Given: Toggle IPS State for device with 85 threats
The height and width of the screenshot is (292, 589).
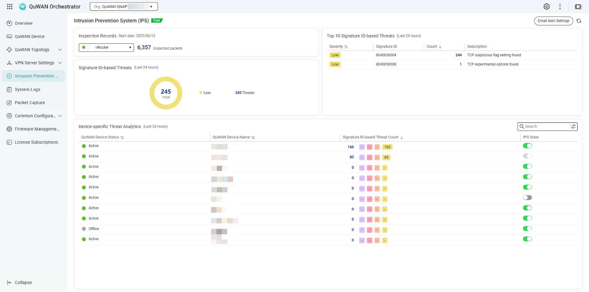Looking at the screenshot, I should pos(528,156).
